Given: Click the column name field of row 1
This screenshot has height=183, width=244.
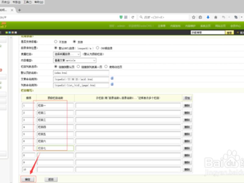Looking at the screenshot, I should (x=55, y=106).
